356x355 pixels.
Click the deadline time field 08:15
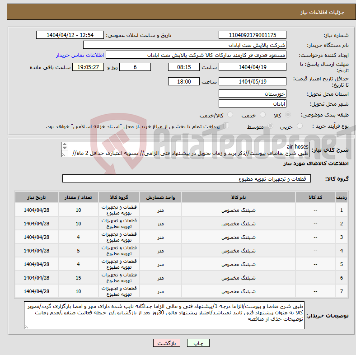184,67
